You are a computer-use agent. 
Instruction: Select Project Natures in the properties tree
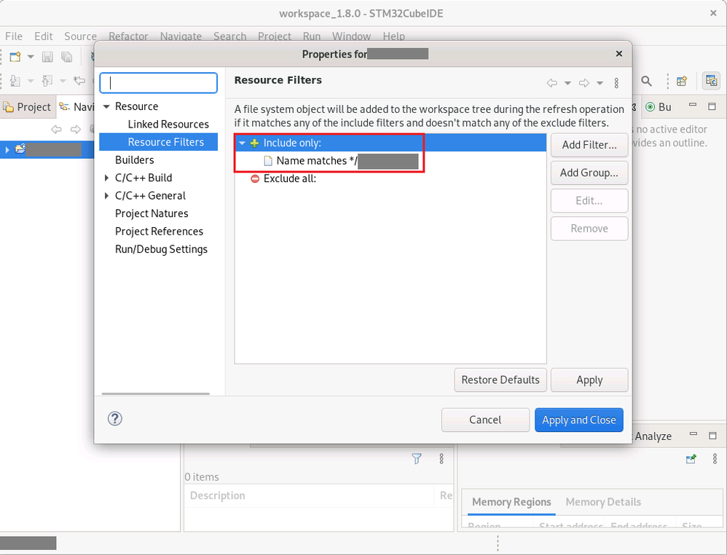(152, 213)
